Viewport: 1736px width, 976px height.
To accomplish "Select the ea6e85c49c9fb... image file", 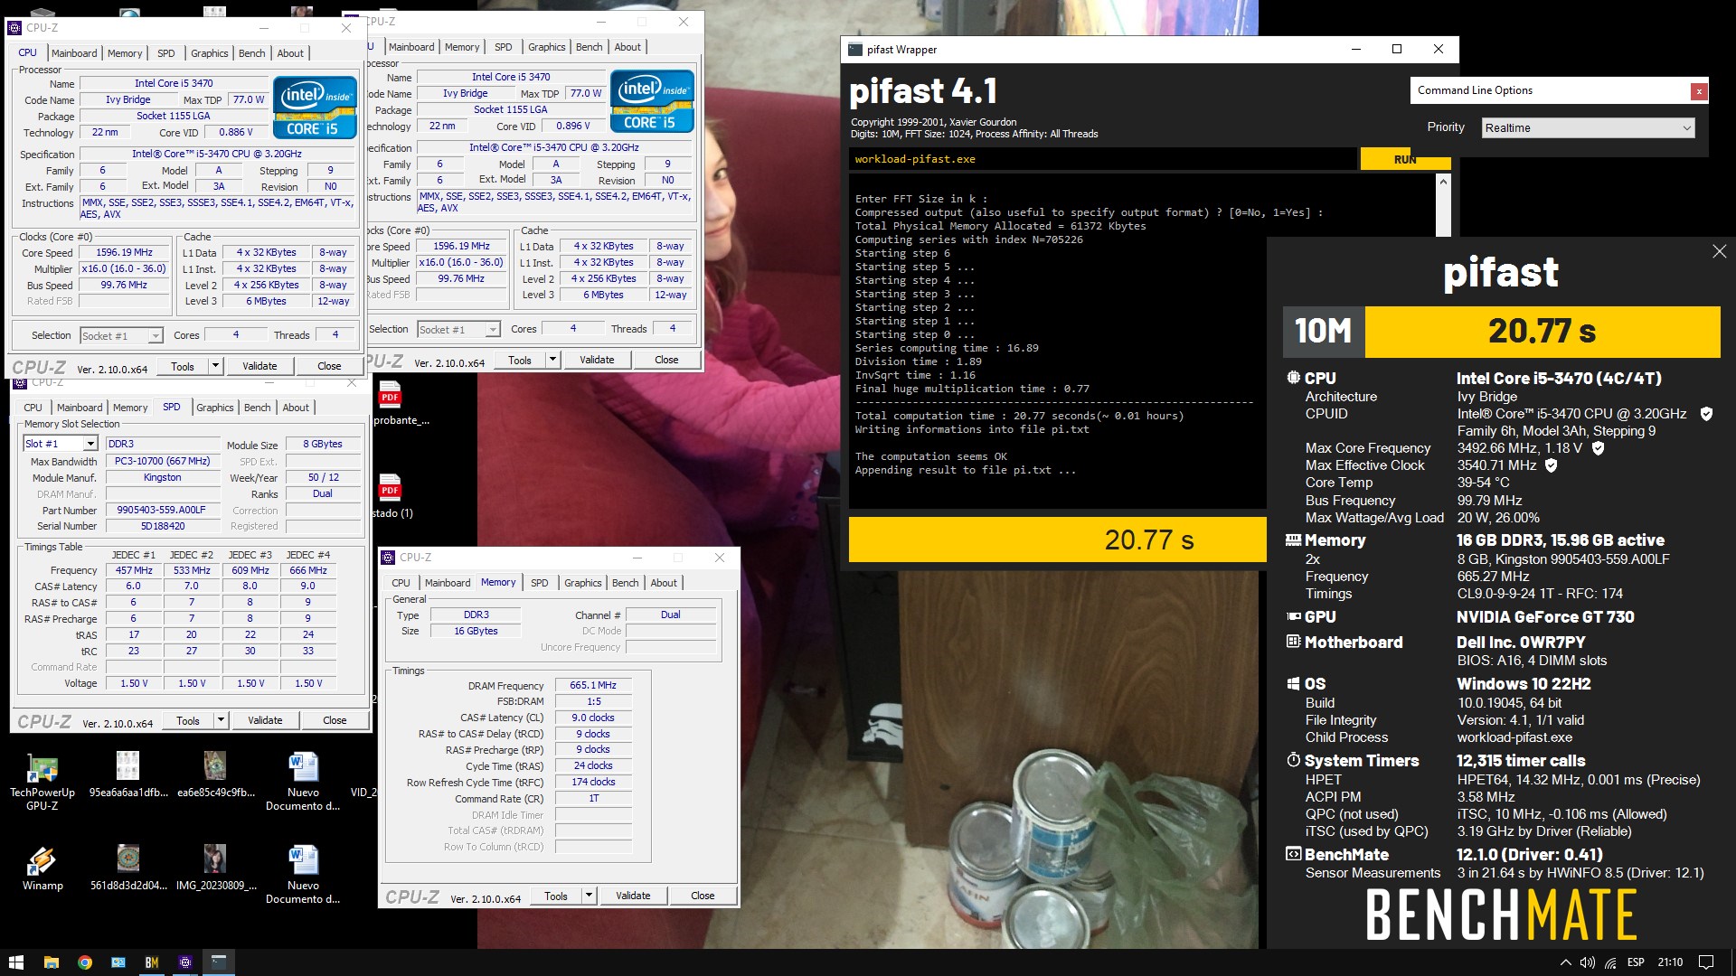I will (215, 775).
